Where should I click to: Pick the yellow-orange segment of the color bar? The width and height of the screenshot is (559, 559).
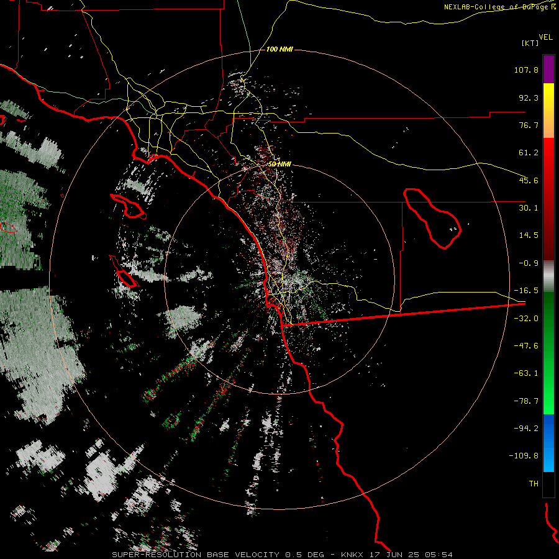[548, 111]
